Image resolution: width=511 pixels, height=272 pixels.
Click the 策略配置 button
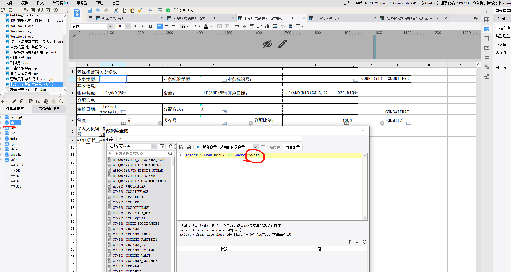[292, 147]
